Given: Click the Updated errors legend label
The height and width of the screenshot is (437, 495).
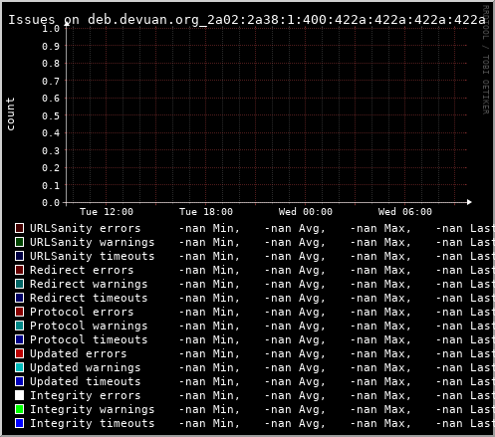Looking at the screenshot, I should (x=79, y=353).
